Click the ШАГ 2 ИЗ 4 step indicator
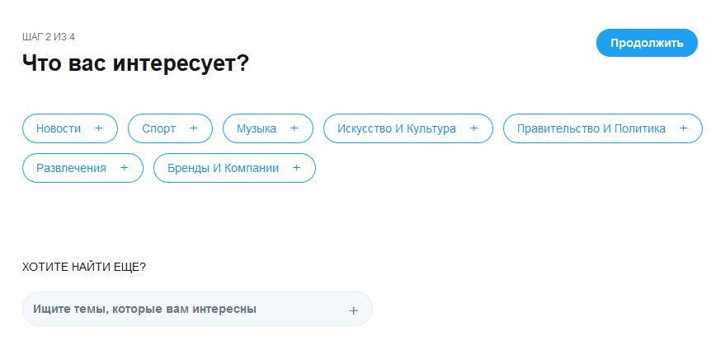Viewport: 725px width, 340px height. (x=49, y=37)
